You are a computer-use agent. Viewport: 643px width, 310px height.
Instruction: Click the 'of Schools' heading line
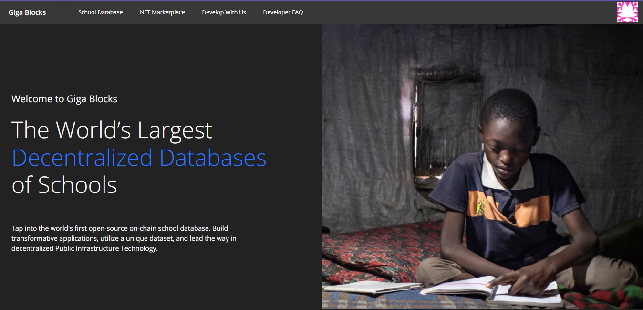click(x=64, y=185)
